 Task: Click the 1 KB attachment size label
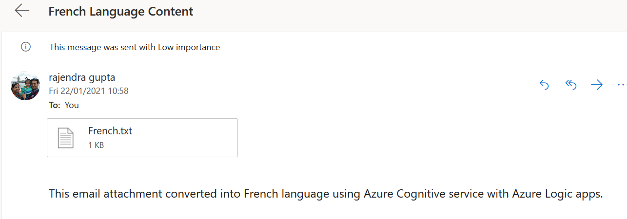(x=96, y=145)
